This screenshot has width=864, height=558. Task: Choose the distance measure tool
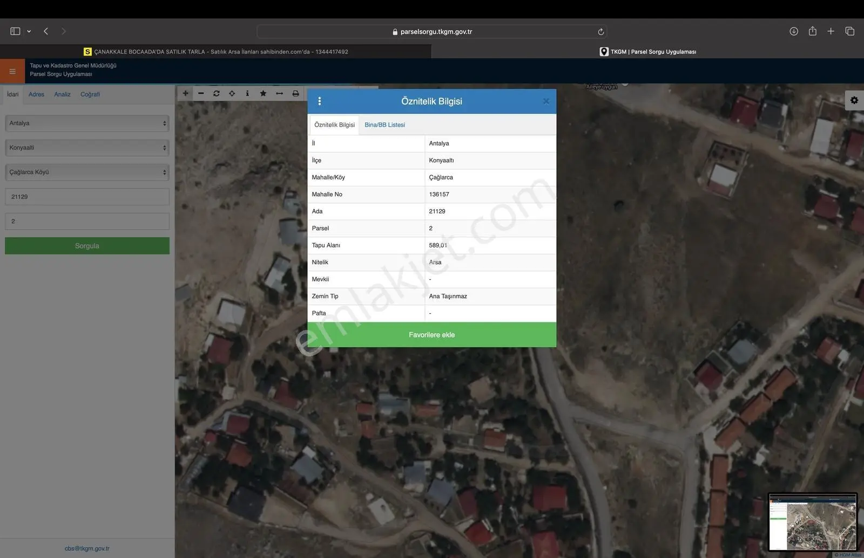point(279,93)
